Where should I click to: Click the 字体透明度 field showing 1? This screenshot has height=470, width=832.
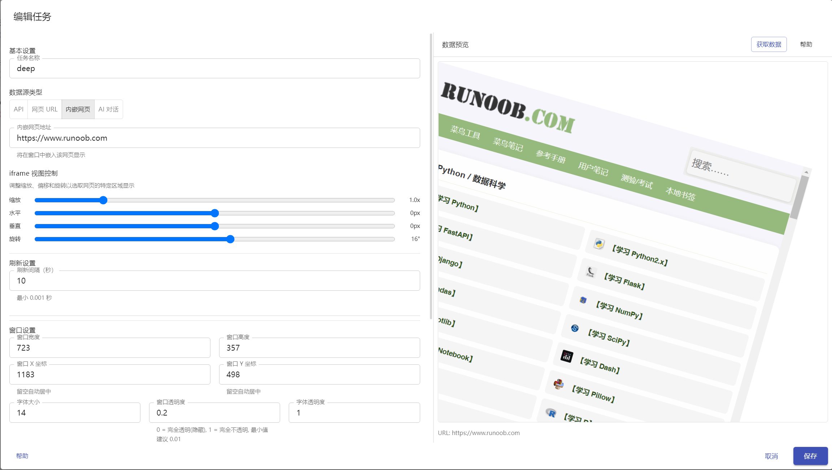[x=354, y=413]
